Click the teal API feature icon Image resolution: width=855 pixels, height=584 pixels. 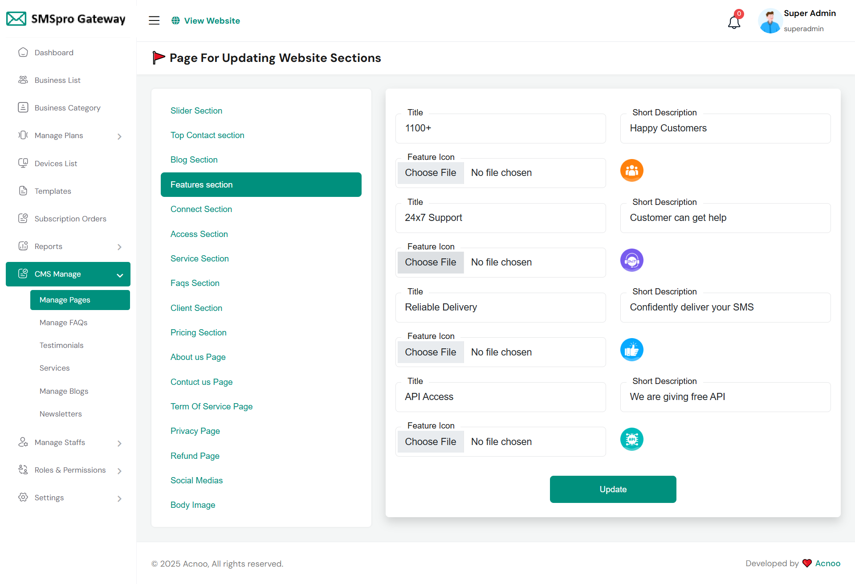[631, 439]
